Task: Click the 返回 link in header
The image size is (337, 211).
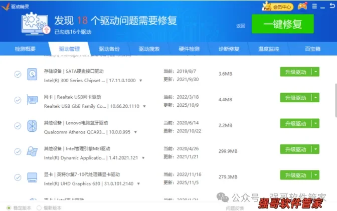Action: (241, 26)
